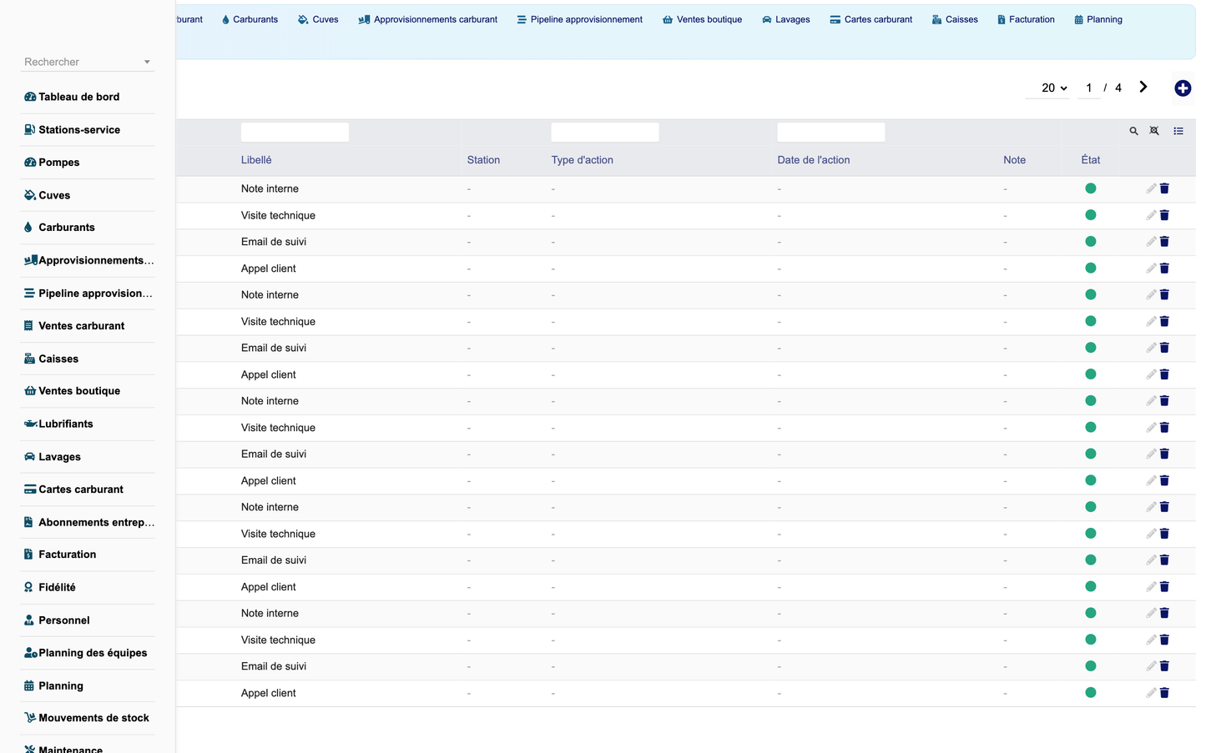Open Lavages top tab

[x=785, y=19]
